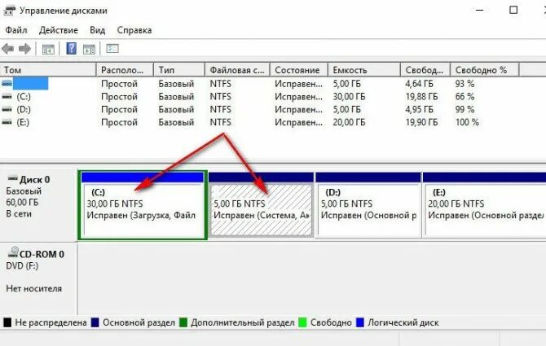Sort by the Тип column header

click(x=179, y=70)
